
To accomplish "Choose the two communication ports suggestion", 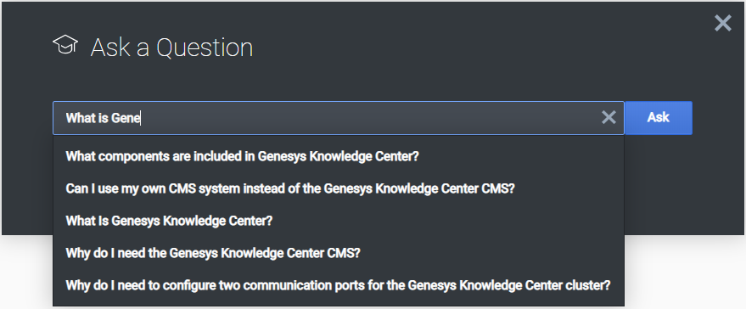I will coord(338,286).
